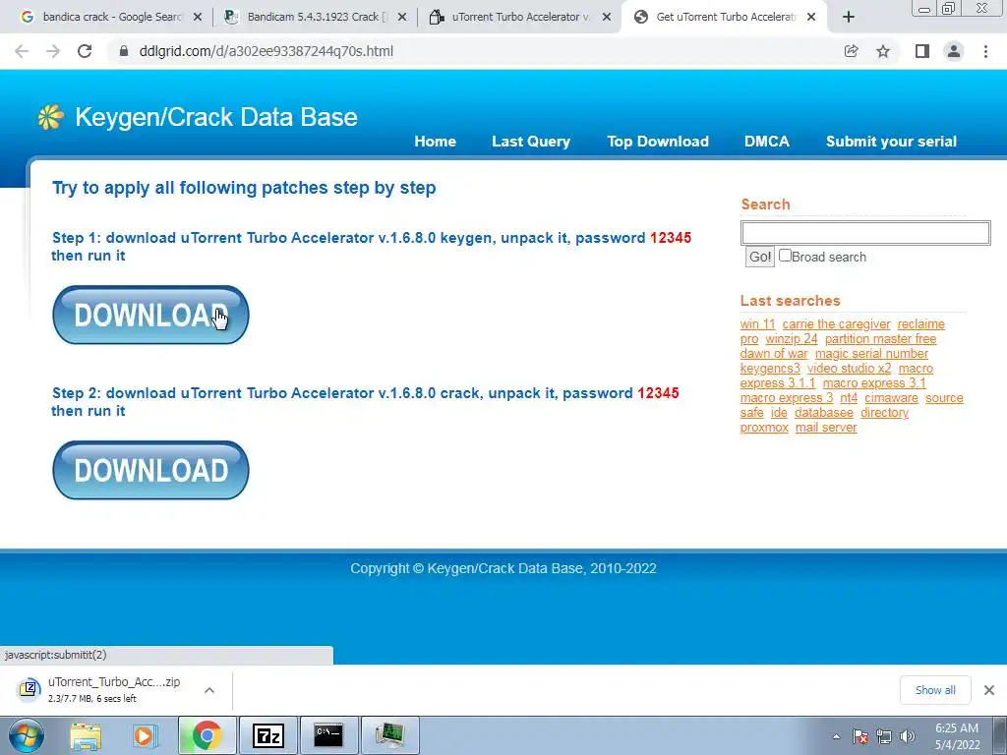Image resolution: width=1007 pixels, height=755 pixels.
Task: Open the Chrome profile avatar
Action: pos(954,51)
